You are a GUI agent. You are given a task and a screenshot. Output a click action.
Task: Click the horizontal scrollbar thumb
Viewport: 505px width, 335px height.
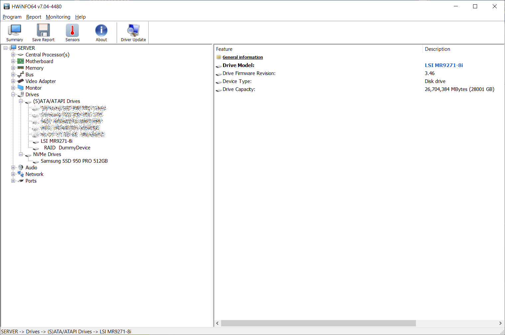point(318,323)
